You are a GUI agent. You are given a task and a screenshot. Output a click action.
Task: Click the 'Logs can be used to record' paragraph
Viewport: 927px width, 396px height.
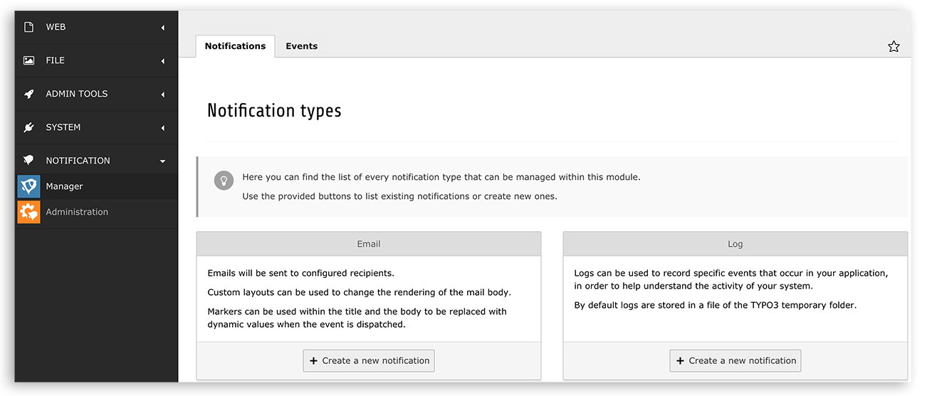[x=731, y=279]
